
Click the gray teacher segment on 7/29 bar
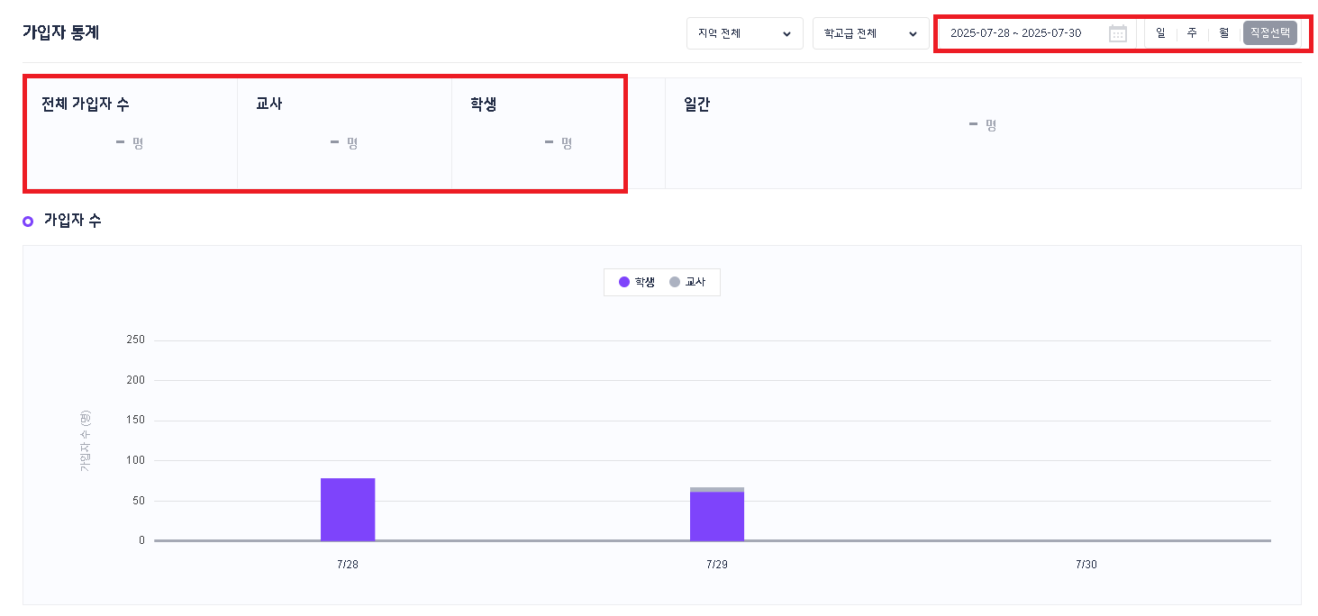click(x=717, y=490)
